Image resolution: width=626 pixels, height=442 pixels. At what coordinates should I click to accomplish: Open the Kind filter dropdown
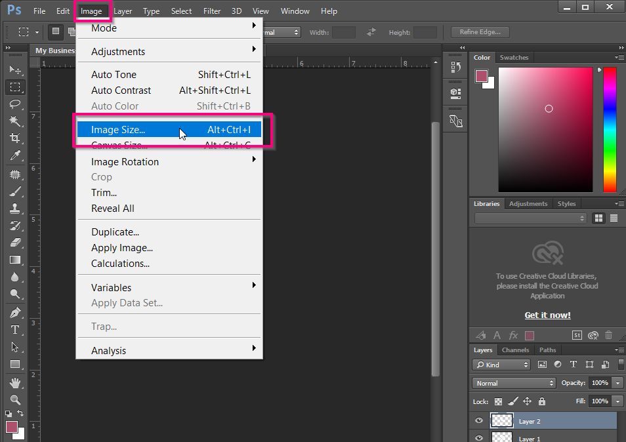tap(501, 365)
